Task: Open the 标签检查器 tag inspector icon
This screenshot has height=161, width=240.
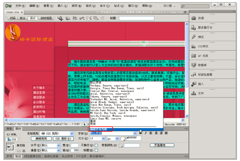Action: [194, 74]
